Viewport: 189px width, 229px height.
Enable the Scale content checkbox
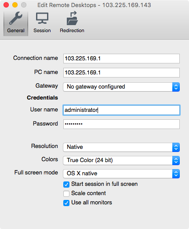(66, 194)
